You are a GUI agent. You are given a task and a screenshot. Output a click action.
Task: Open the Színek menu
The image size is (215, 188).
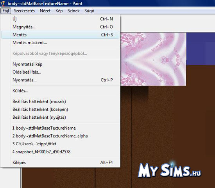tap(73, 11)
